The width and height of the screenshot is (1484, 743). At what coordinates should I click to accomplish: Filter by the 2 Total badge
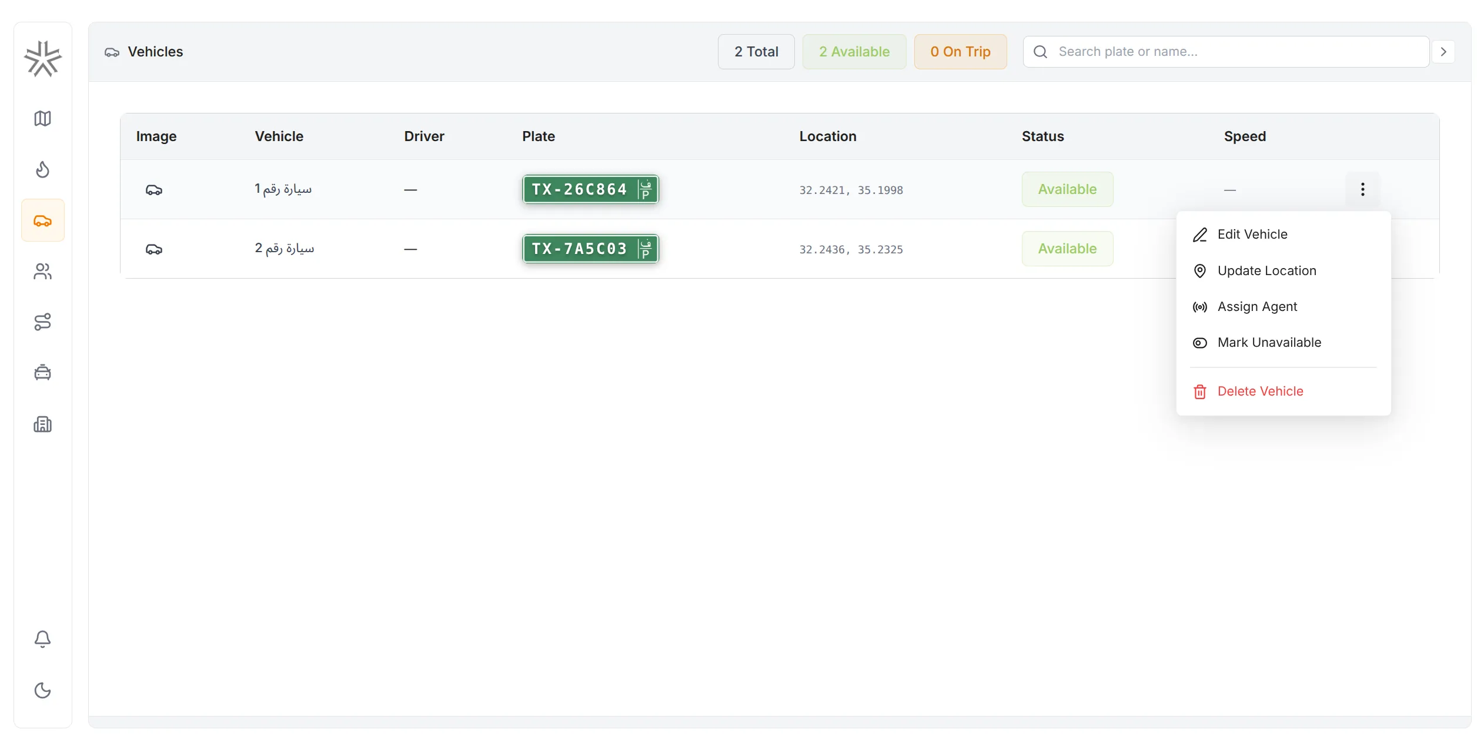tap(756, 52)
